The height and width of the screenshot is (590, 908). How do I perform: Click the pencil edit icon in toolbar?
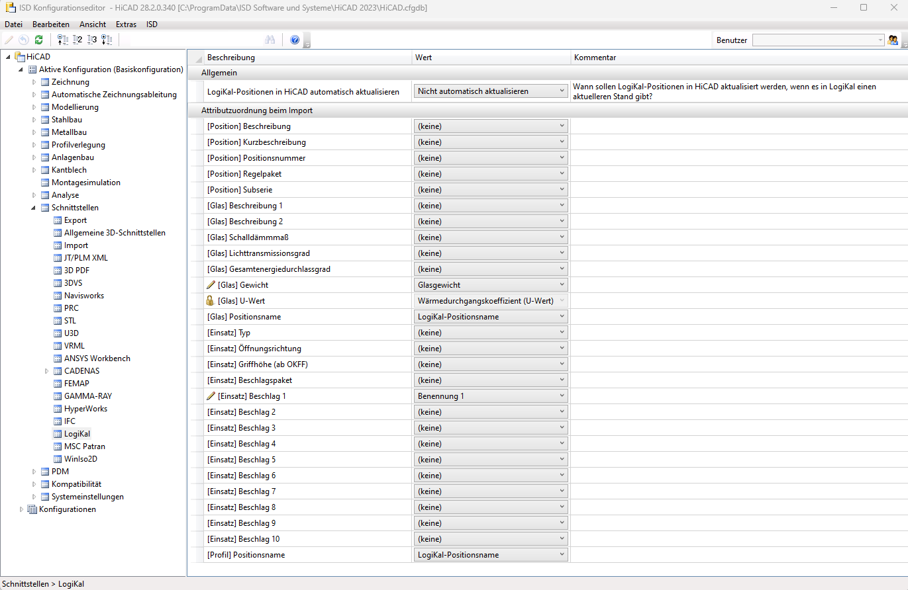9,40
